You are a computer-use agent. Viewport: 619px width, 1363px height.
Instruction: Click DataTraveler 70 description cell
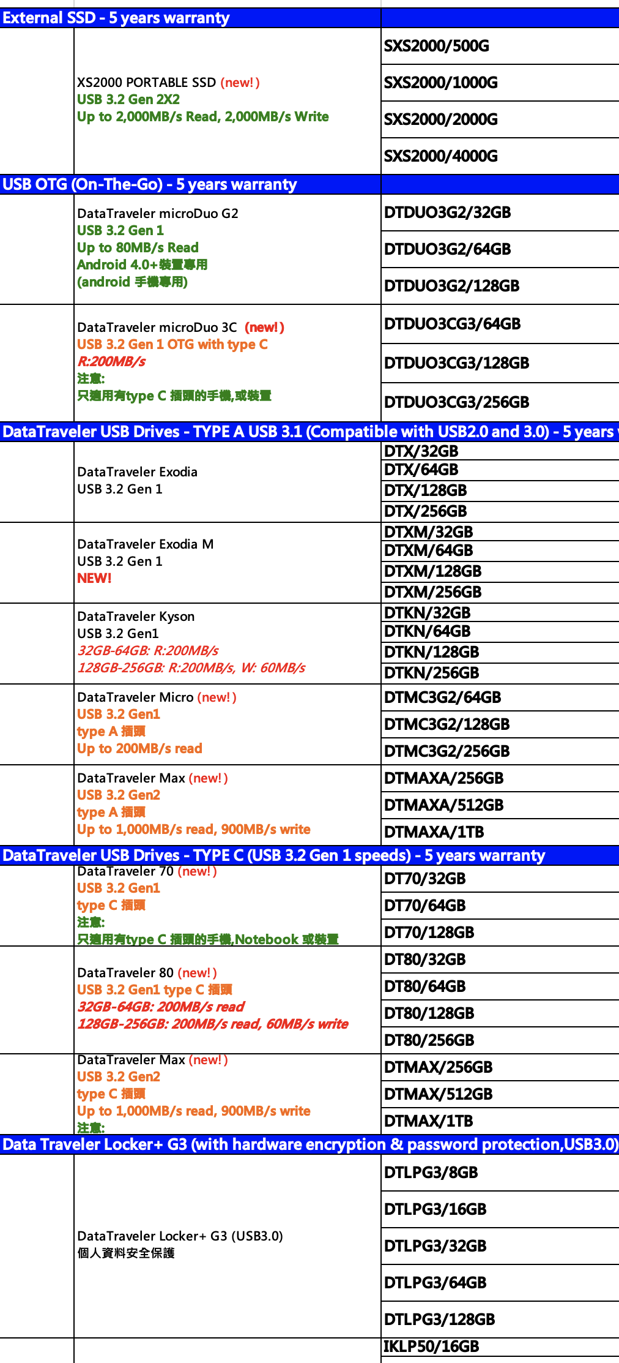point(227,906)
